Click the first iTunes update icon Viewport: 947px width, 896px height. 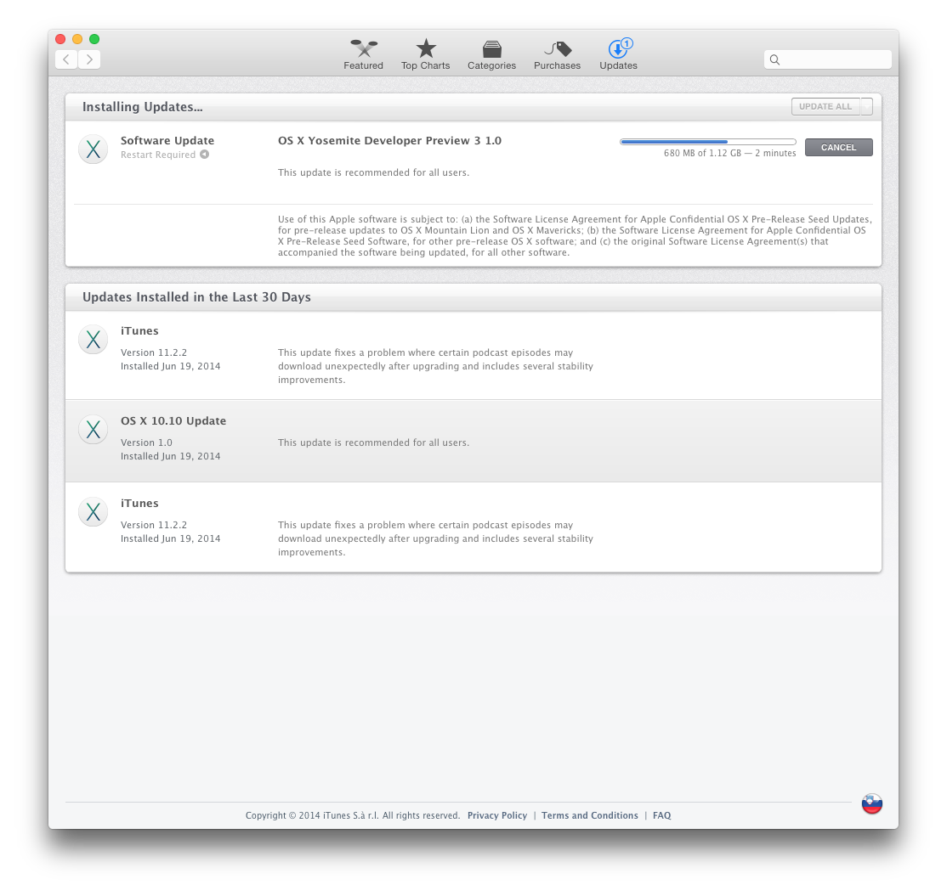tap(93, 339)
